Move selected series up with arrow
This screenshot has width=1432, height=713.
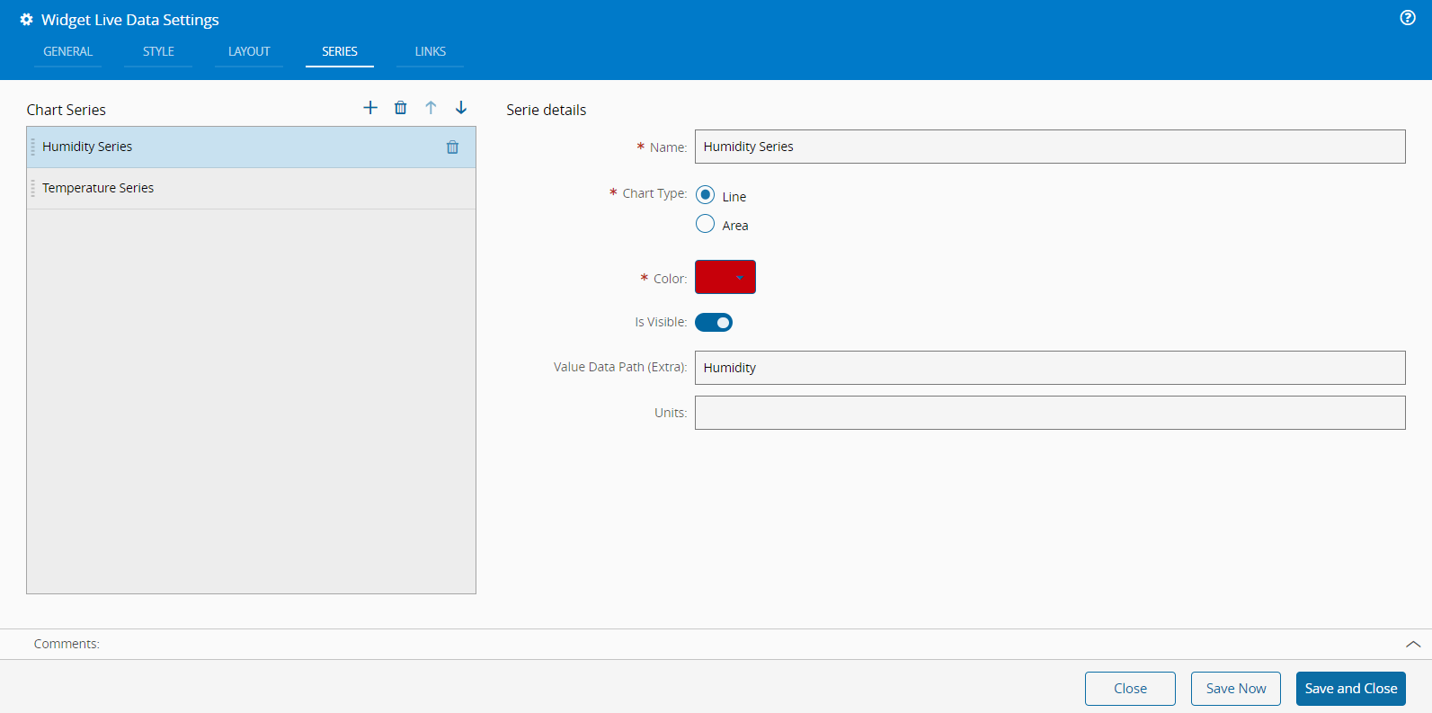click(x=431, y=108)
